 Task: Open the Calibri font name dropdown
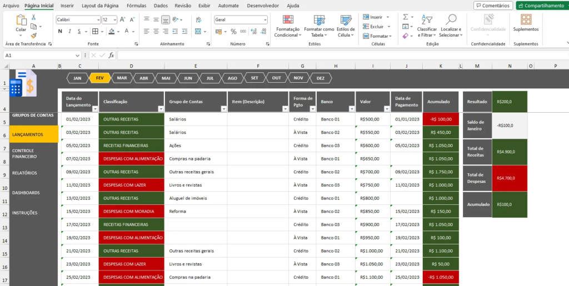pos(98,19)
